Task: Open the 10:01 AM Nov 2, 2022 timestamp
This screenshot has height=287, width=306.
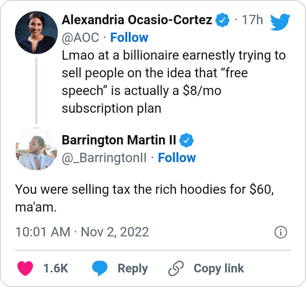Action: coord(82,232)
